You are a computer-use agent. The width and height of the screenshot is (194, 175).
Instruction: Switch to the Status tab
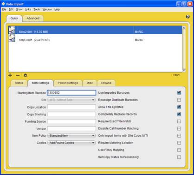(19, 83)
